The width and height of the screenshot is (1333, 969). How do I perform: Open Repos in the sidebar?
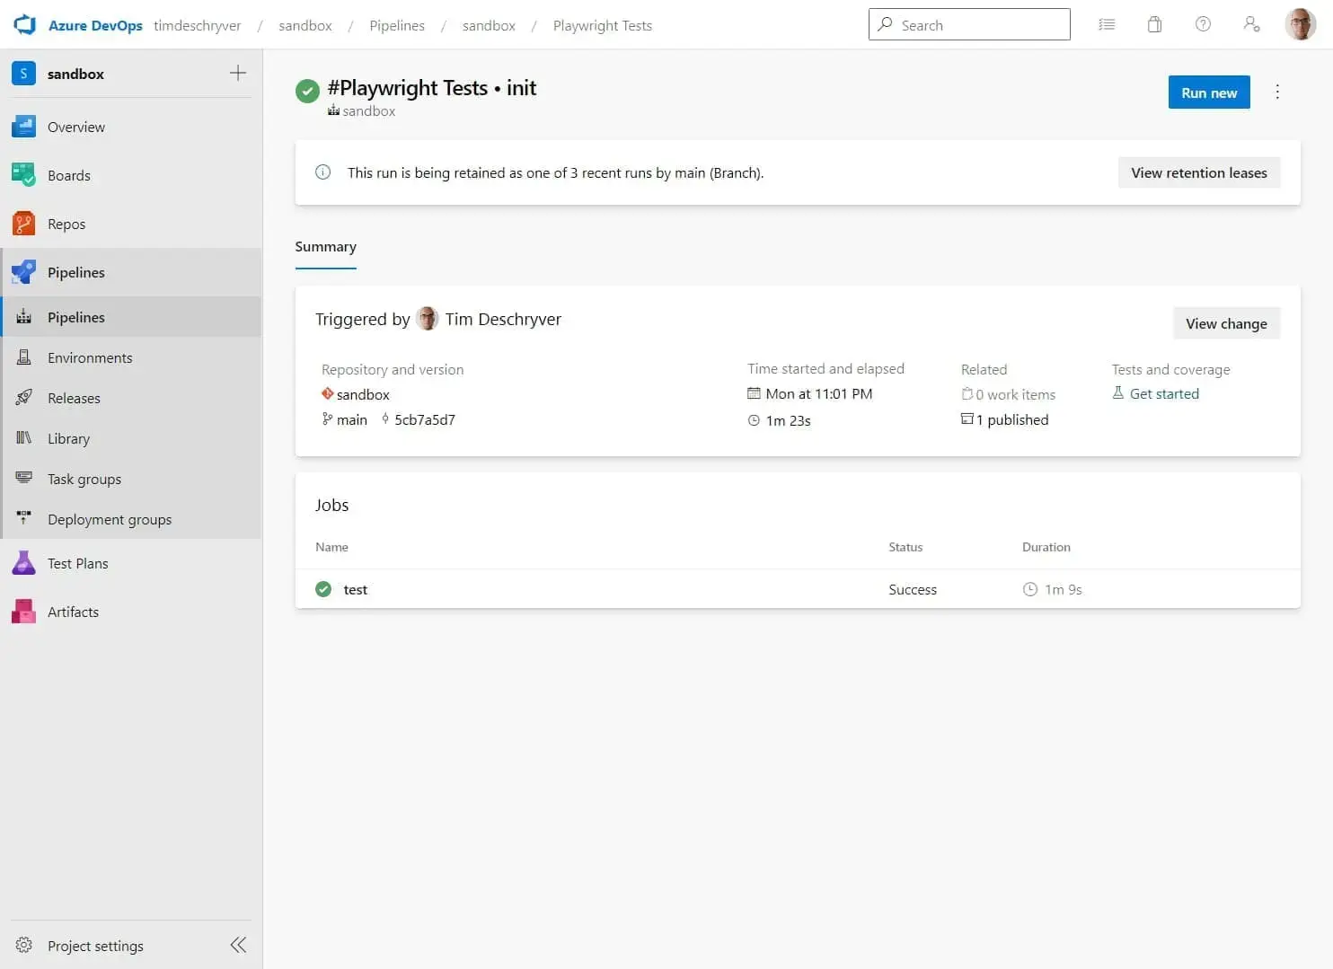[x=131, y=224]
